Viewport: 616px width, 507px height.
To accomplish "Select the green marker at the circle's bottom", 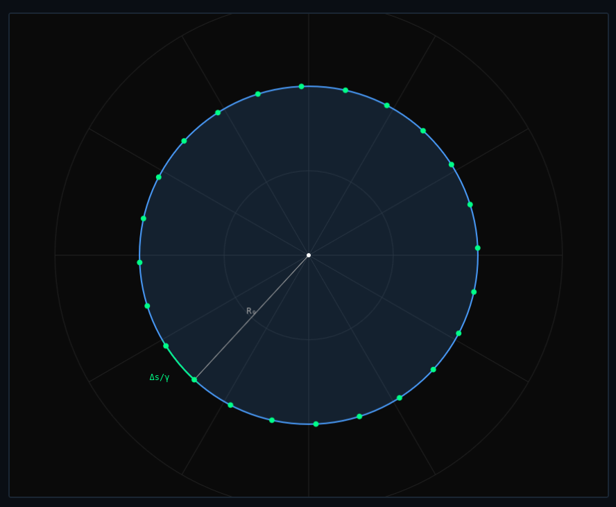I will tap(317, 424).
